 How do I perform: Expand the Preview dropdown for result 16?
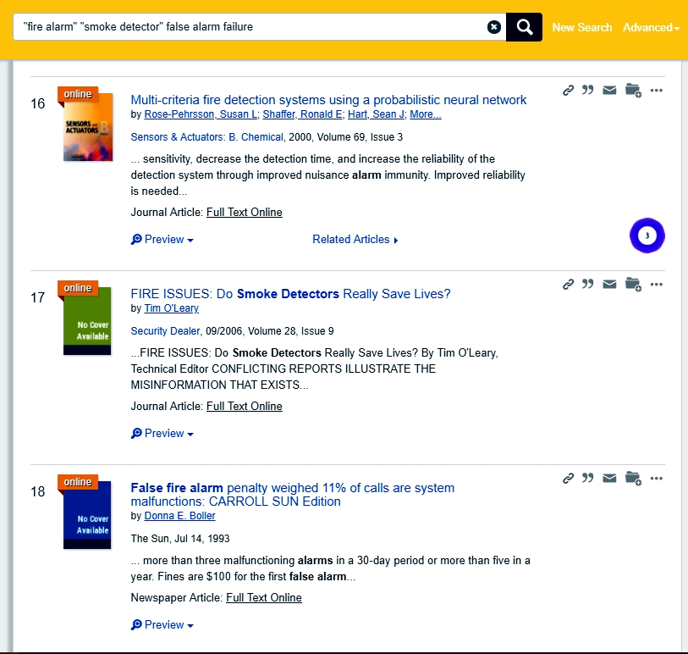[162, 240]
